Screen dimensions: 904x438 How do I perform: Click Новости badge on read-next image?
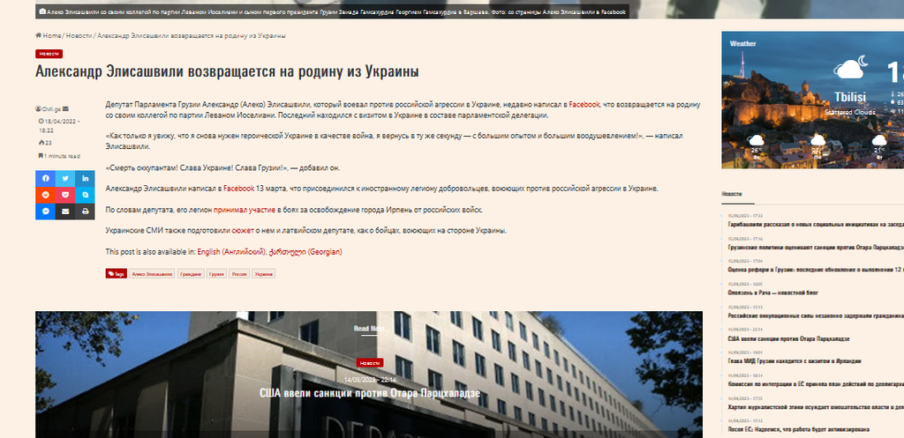point(370,362)
